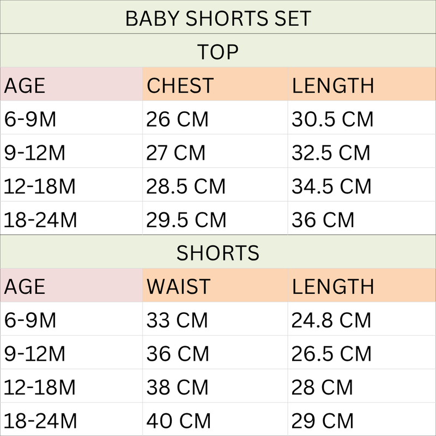The width and height of the screenshot is (436, 436).
Task: Select the 29 CM shorts length cell
Action: [362, 419]
